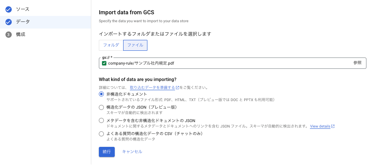
Task: Click the green validation check icon in gs:// field
Action: pyautogui.click(x=104, y=63)
